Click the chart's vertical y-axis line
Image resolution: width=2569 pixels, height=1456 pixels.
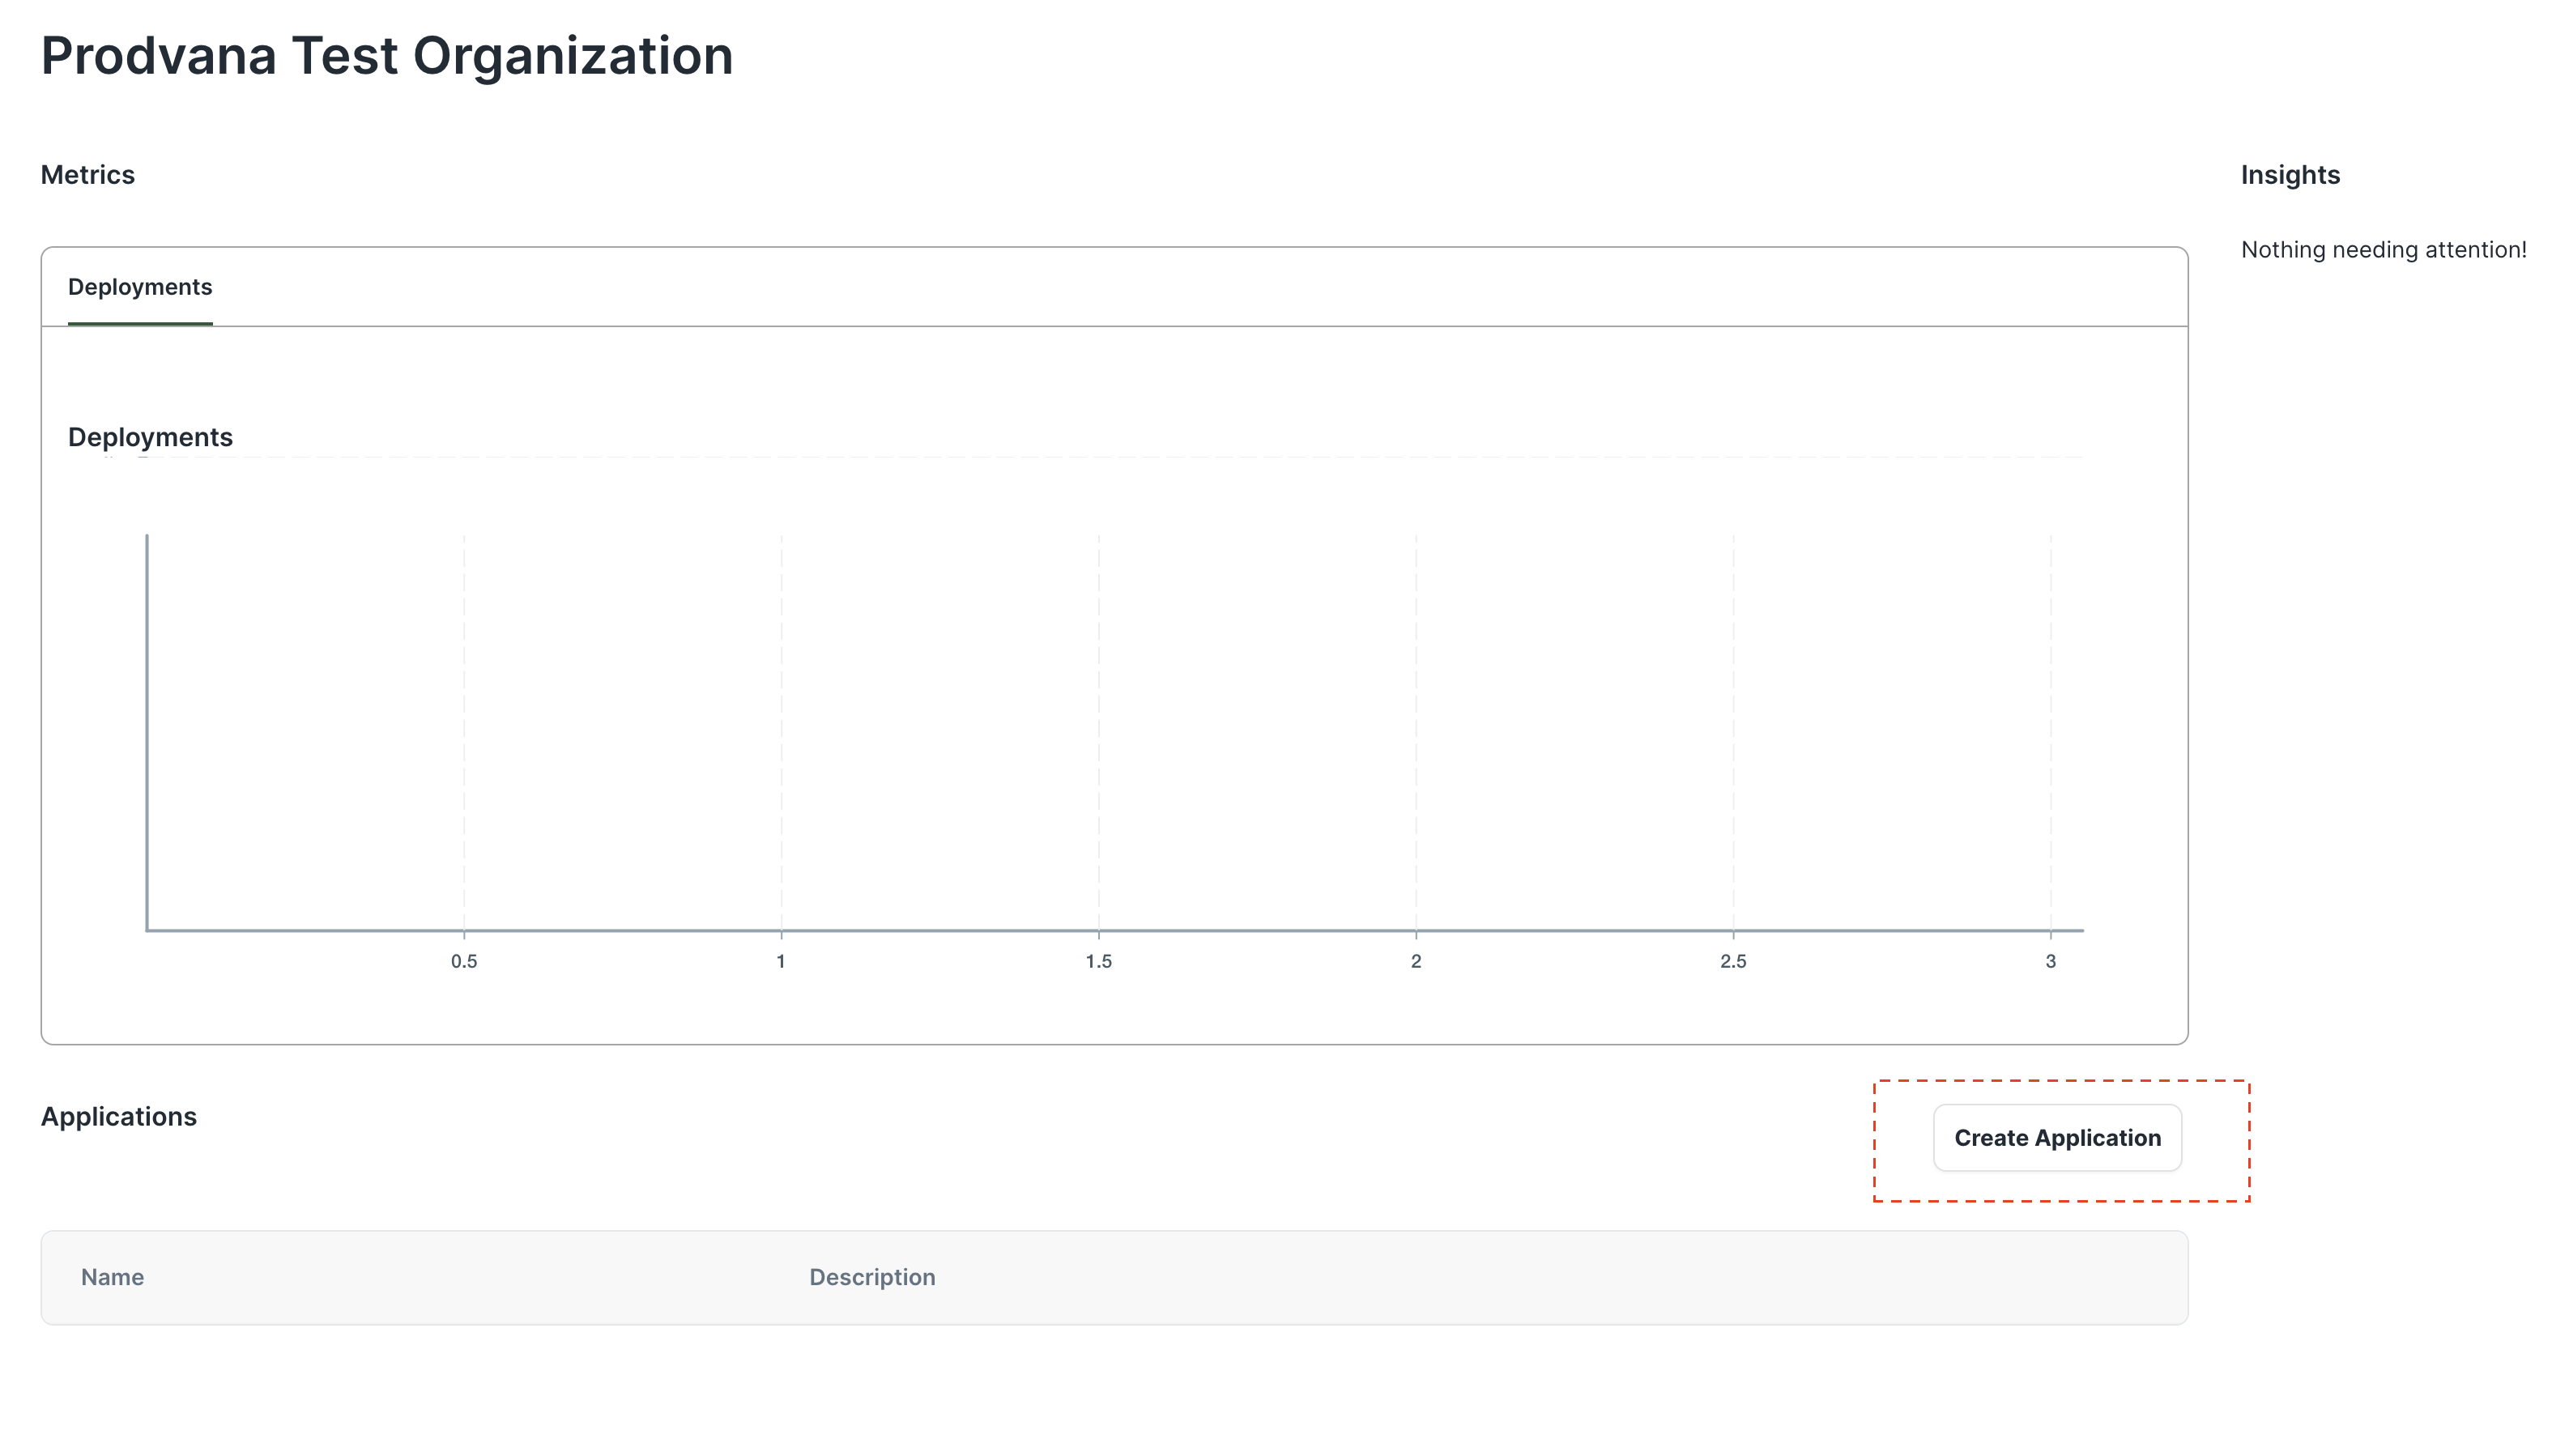(147, 730)
